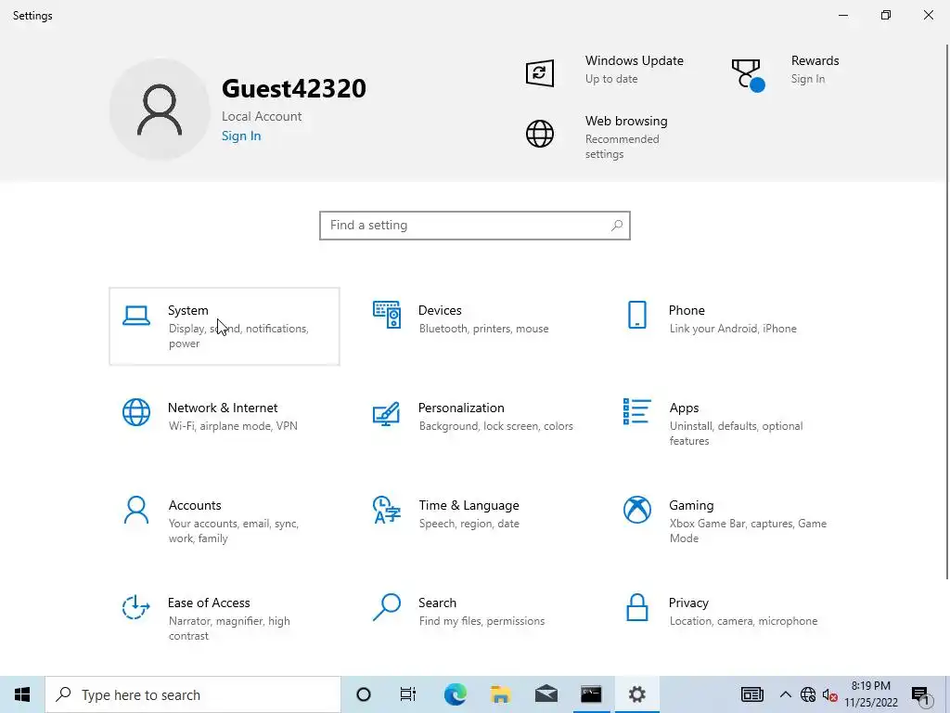This screenshot has height=713, width=950.
Task: Open the Apps category title
Action: point(684,408)
